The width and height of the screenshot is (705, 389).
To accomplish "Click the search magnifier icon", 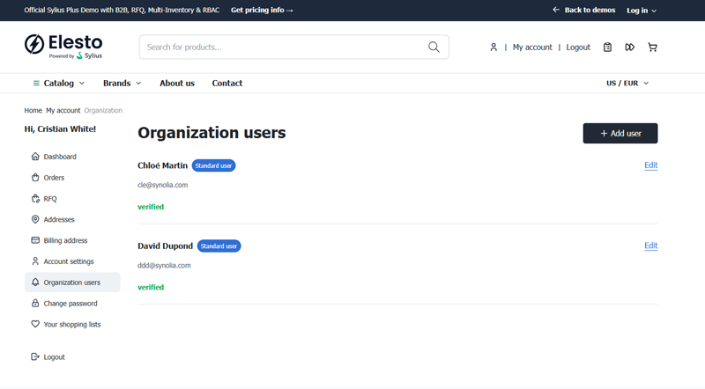I will pos(434,48).
